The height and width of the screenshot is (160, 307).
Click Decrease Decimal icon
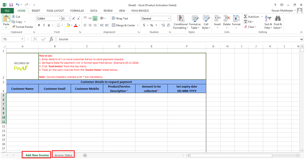(x=168, y=25)
